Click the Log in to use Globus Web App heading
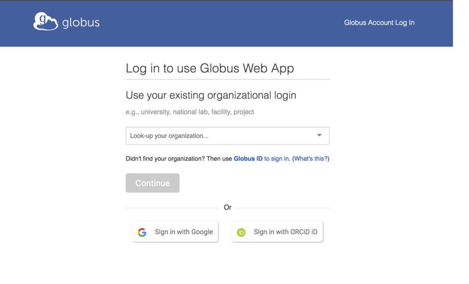The width and height of the screenshot is (469, 284). [x=210, y=68]
